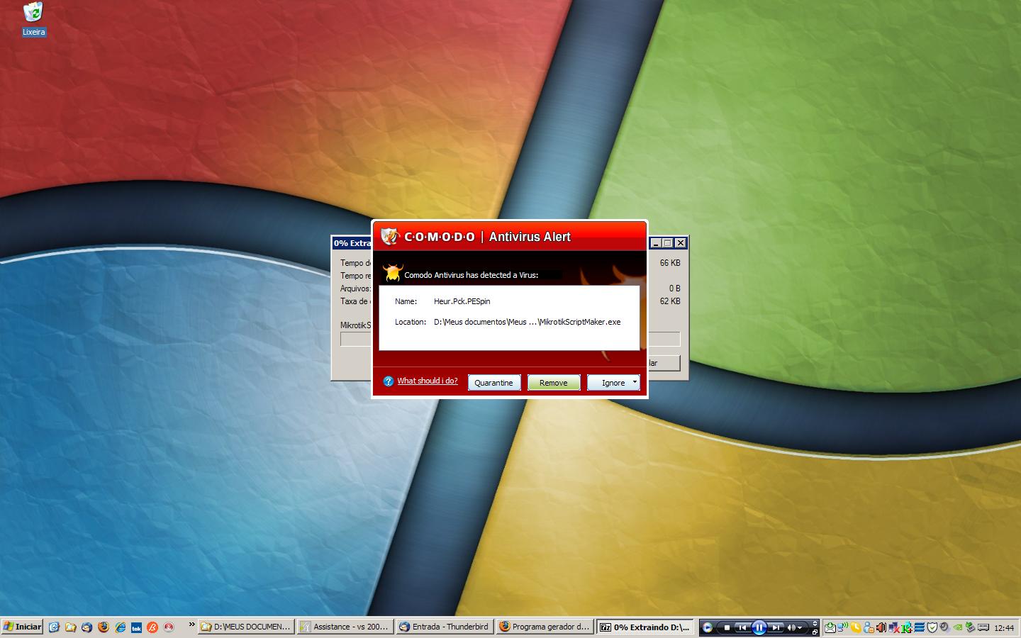The image size is (1021, 638).
Task: Minimize the 7-Zip extraction window
Action: click(656, 243)
